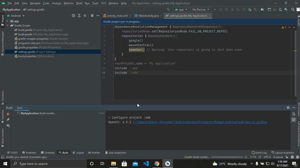This screenshot has height=168, width=300.
Task: Open the Problems tool window
Action: 29,153
